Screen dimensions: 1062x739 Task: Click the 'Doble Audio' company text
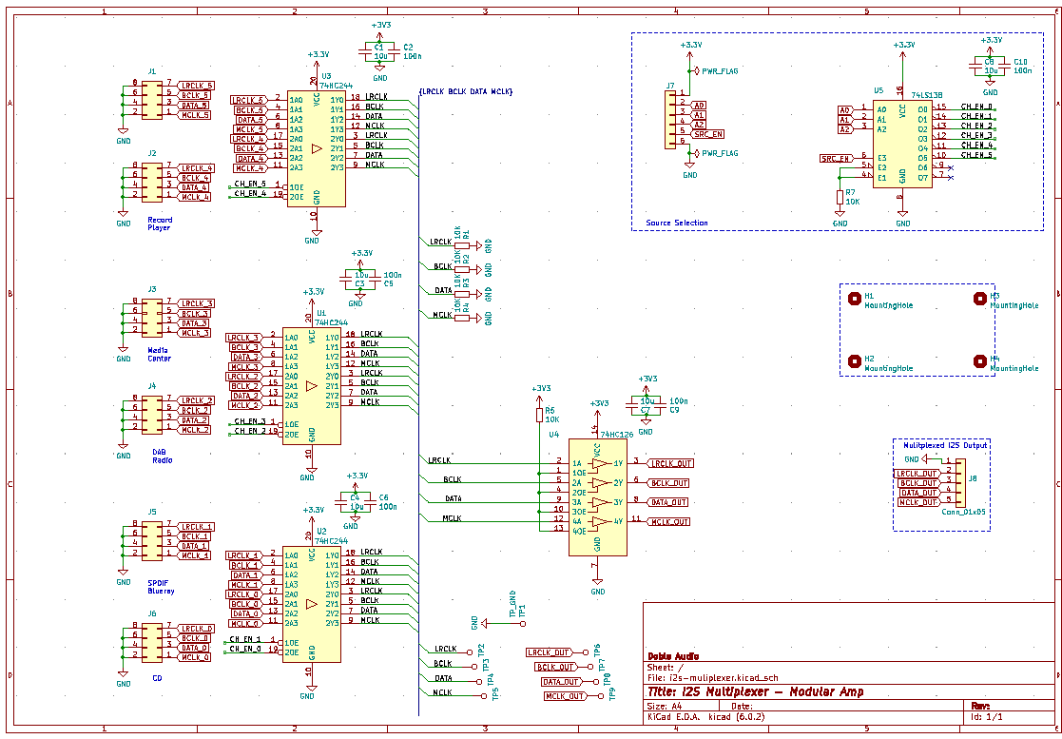[674, 656]
